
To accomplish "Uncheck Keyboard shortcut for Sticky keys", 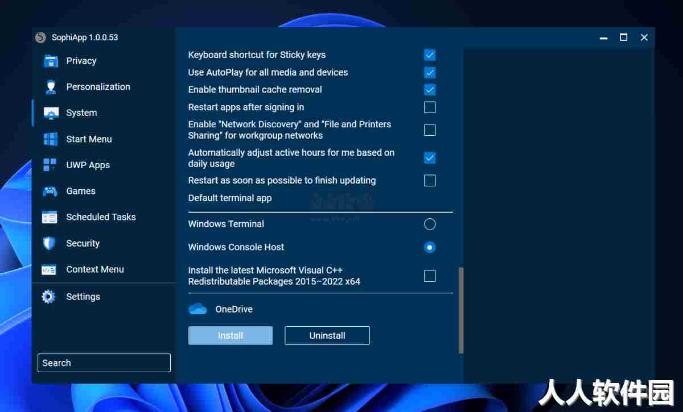I will [x=430, y=55].
